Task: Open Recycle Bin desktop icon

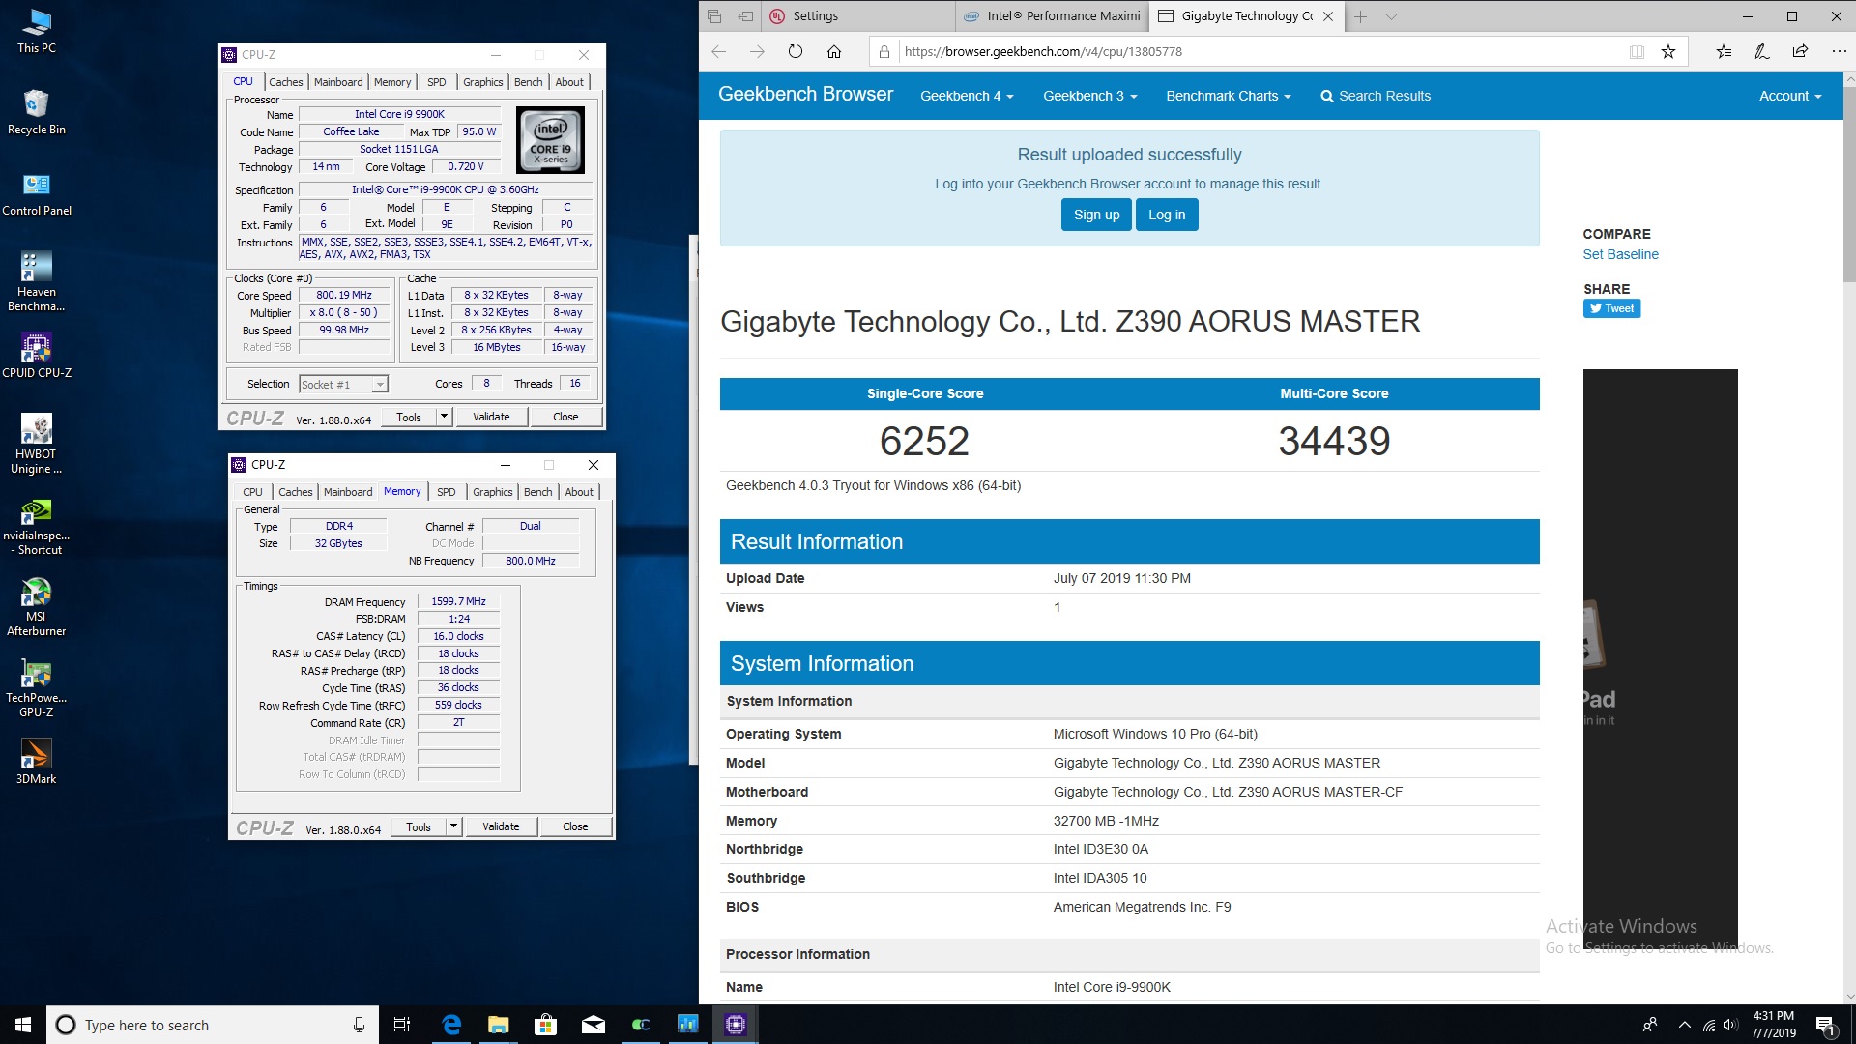Action: coord(37,112)
